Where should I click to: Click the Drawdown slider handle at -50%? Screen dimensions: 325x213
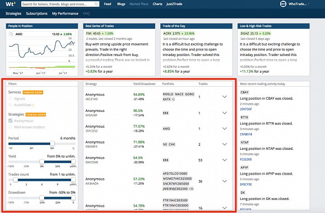(x=42, y=198)
